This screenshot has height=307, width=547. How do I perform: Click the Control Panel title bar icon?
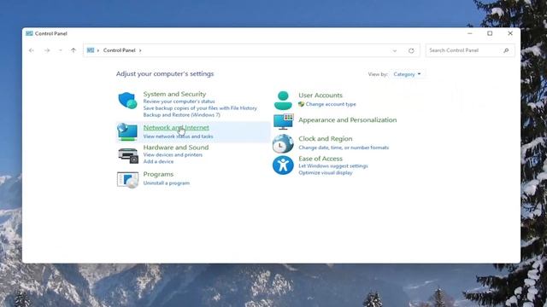29,33
